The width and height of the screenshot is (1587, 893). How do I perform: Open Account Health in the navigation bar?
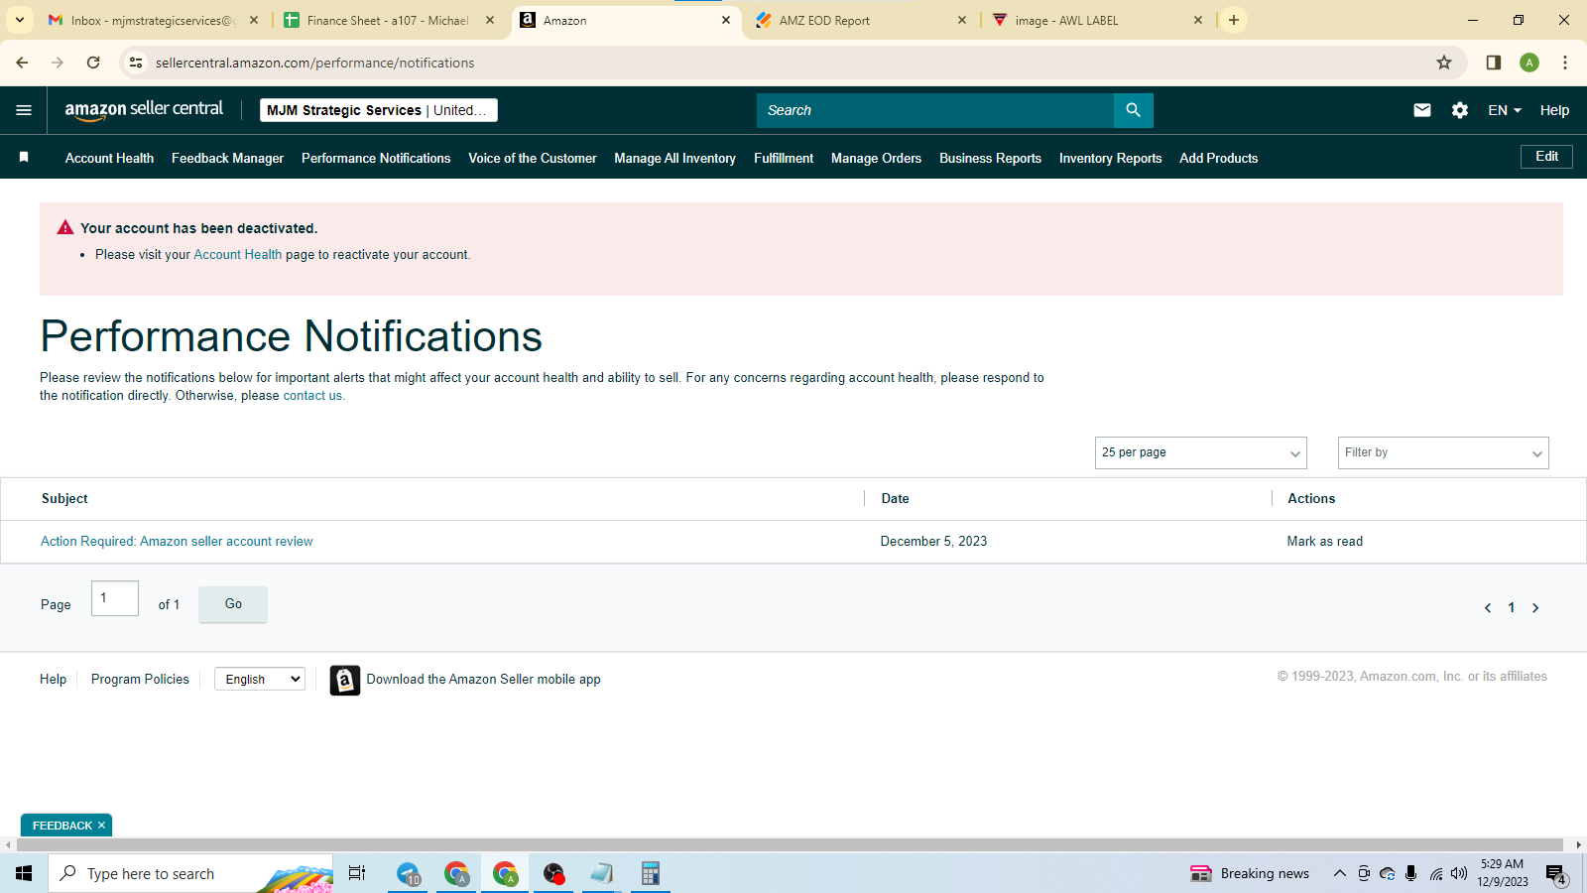click(x=109, y=158)
